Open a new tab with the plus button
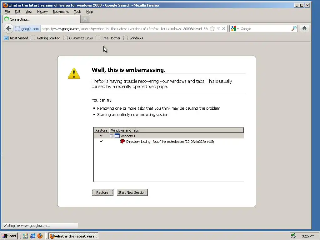 85,19
